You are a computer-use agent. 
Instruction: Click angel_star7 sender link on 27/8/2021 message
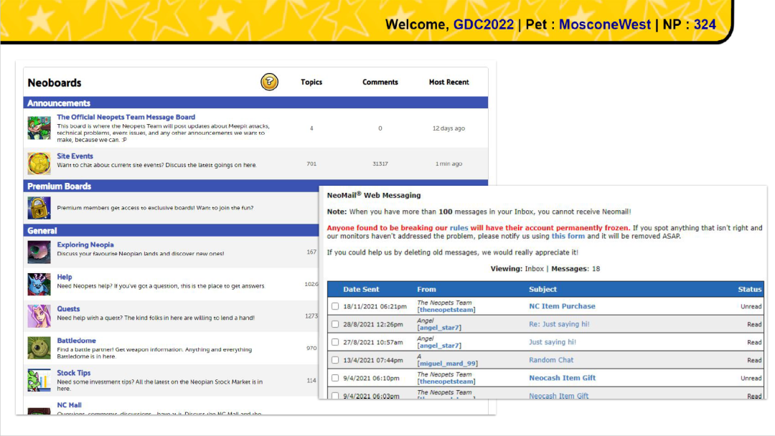click(x=439, y=346)
